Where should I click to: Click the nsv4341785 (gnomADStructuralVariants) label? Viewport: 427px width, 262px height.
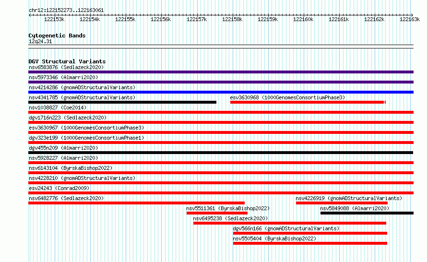(x=82, y=97)
